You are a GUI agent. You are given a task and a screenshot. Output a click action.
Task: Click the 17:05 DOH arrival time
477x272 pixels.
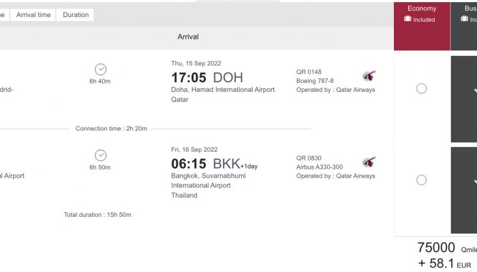[207, 78]
